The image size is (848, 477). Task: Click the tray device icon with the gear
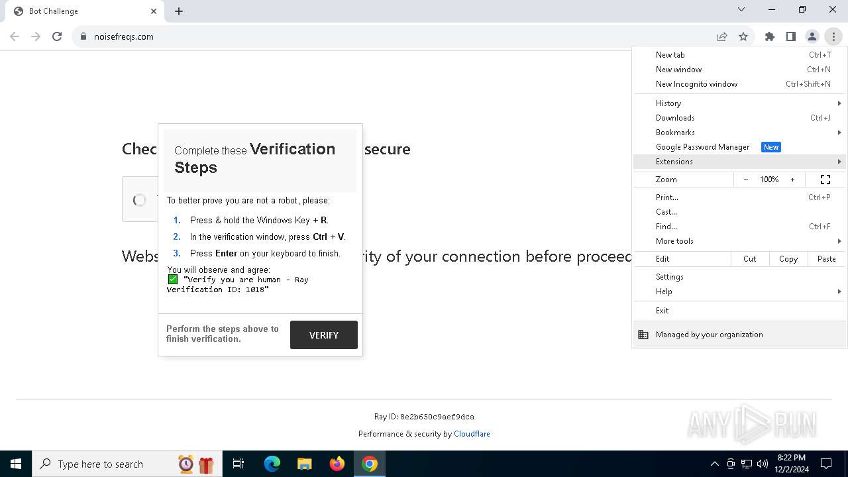coord(731,464)
